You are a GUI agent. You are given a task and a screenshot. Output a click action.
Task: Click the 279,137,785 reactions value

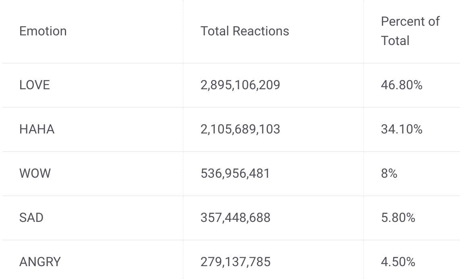click(x=235, y=262)
